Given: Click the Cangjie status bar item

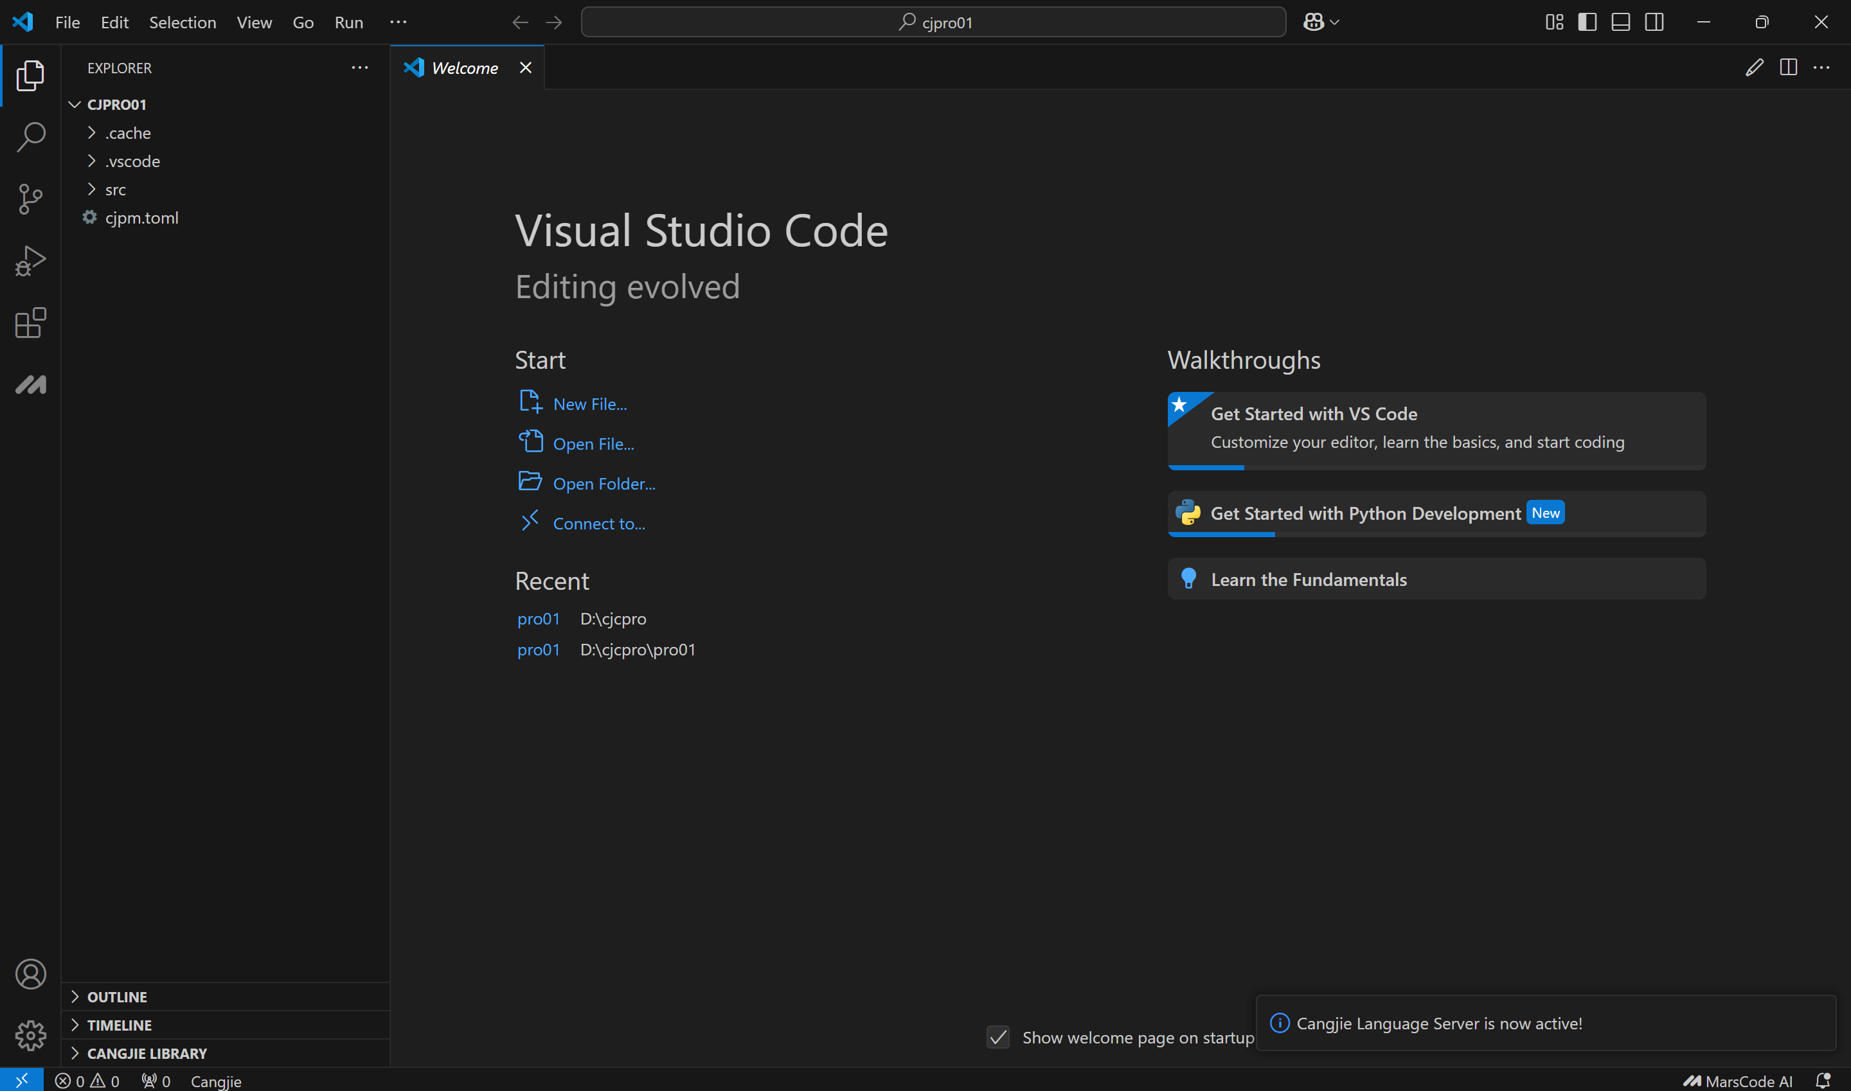Looking at the screenshot, I should (x=215, y=1081).
